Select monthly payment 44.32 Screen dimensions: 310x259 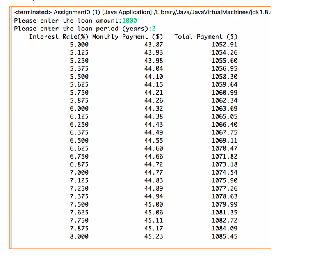(153, 109)
